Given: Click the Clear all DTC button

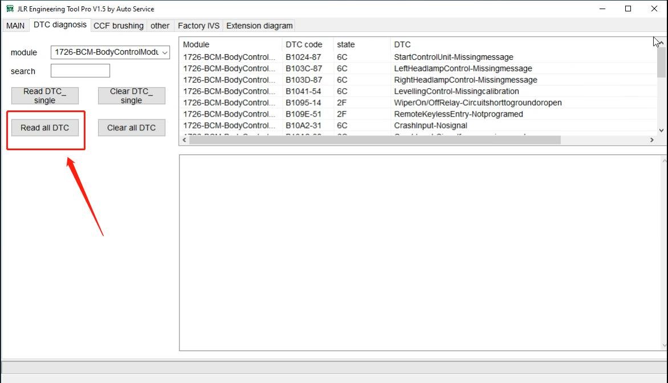Looking at the screenshot, I should coord(131,127).
